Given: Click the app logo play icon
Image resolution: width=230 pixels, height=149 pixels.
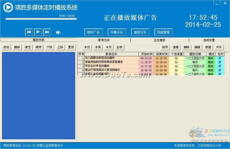Looking at the screenshot, I should pos(8,7).
